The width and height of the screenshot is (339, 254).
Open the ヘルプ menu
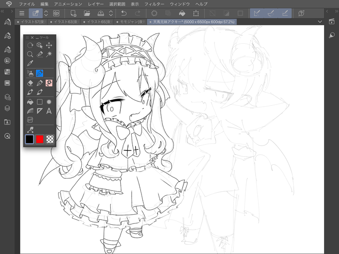[x=201, y=4]
